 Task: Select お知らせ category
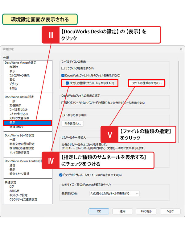(14, 191)
